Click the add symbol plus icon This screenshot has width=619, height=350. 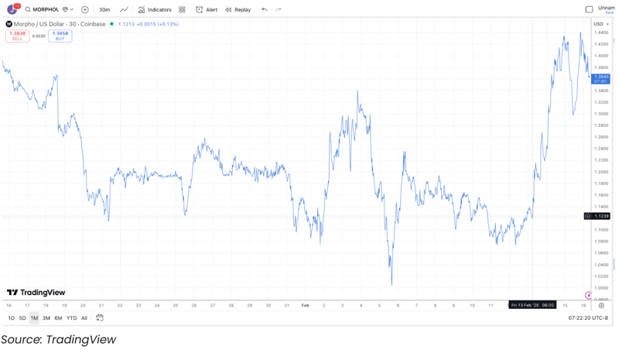pos(85,9)
